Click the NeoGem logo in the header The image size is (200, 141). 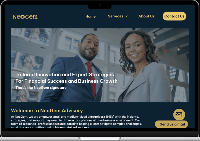click(25, 17)
